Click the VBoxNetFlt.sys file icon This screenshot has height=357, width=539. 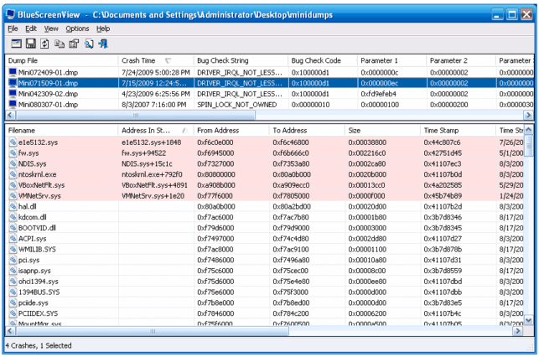13,184
